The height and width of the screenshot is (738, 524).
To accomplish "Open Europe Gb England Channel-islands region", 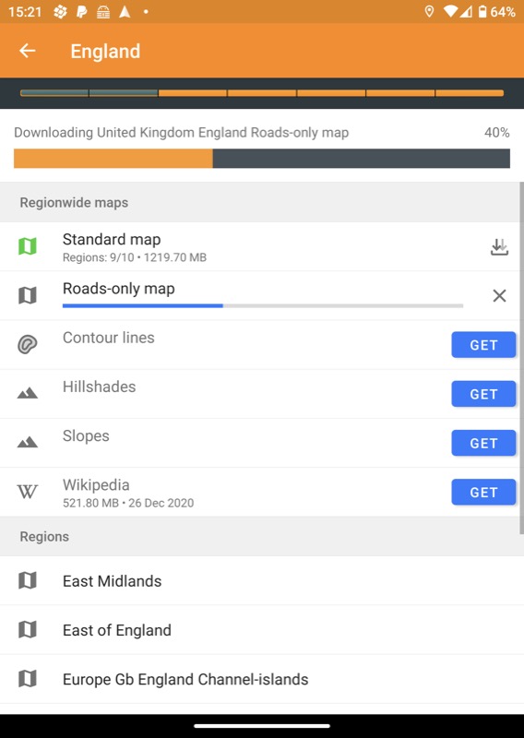I will [262, 679].
